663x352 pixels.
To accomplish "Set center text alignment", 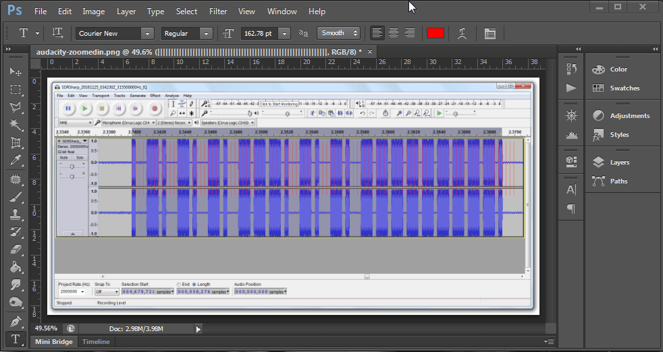I will pos(394,33).
